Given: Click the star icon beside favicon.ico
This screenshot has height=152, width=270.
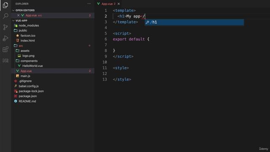Looking at the screenshot, I should (17, 35).
